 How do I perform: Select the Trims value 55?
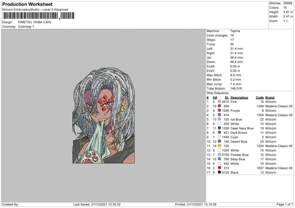click(x=232, y=44)
